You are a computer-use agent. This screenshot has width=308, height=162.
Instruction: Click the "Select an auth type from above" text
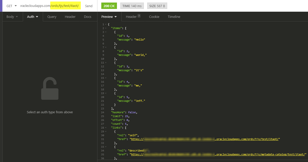50,112
